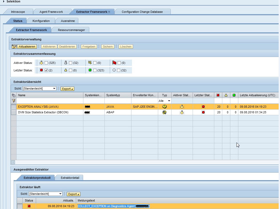
Task: Toggle the unknown status checkbox in Letzter Status row
Action: coord(119,70)
